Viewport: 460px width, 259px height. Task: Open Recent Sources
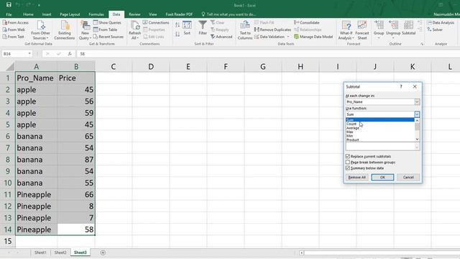click(x=109, y=37)
